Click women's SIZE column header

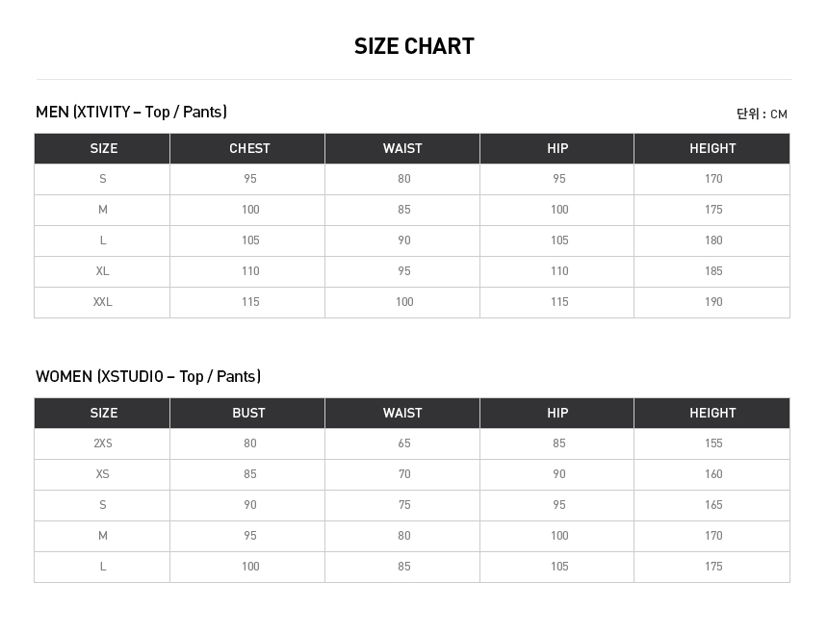coord(104,413)
